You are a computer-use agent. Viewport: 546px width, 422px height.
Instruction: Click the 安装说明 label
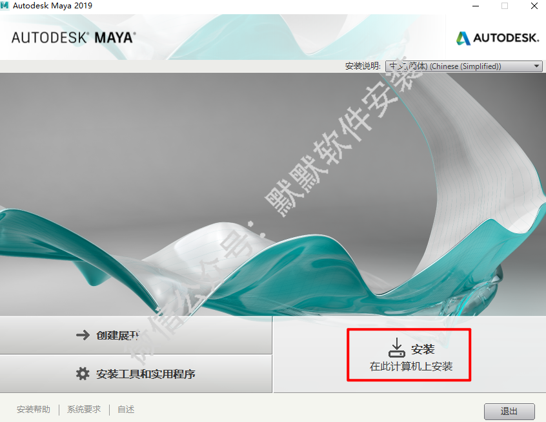point(363,66)
